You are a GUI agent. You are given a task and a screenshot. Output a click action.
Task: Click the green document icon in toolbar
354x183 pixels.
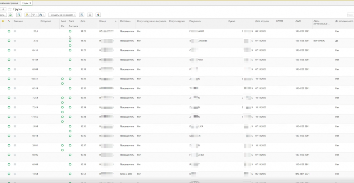10,15
